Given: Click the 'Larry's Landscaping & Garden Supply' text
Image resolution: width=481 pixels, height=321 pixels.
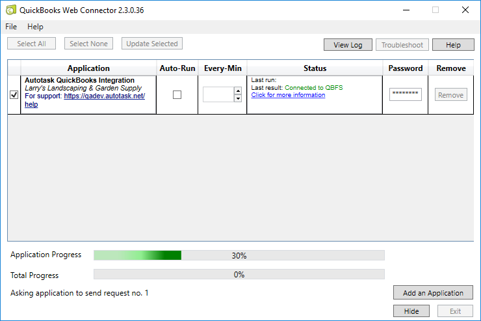Looking at the screenshot, I should 83,88.
